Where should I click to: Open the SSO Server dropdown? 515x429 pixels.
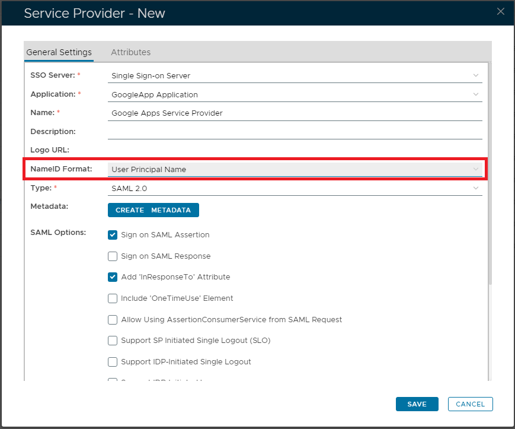[x=295, y=75]
